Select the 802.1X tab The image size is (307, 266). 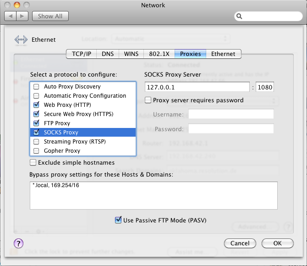[159, 54]
